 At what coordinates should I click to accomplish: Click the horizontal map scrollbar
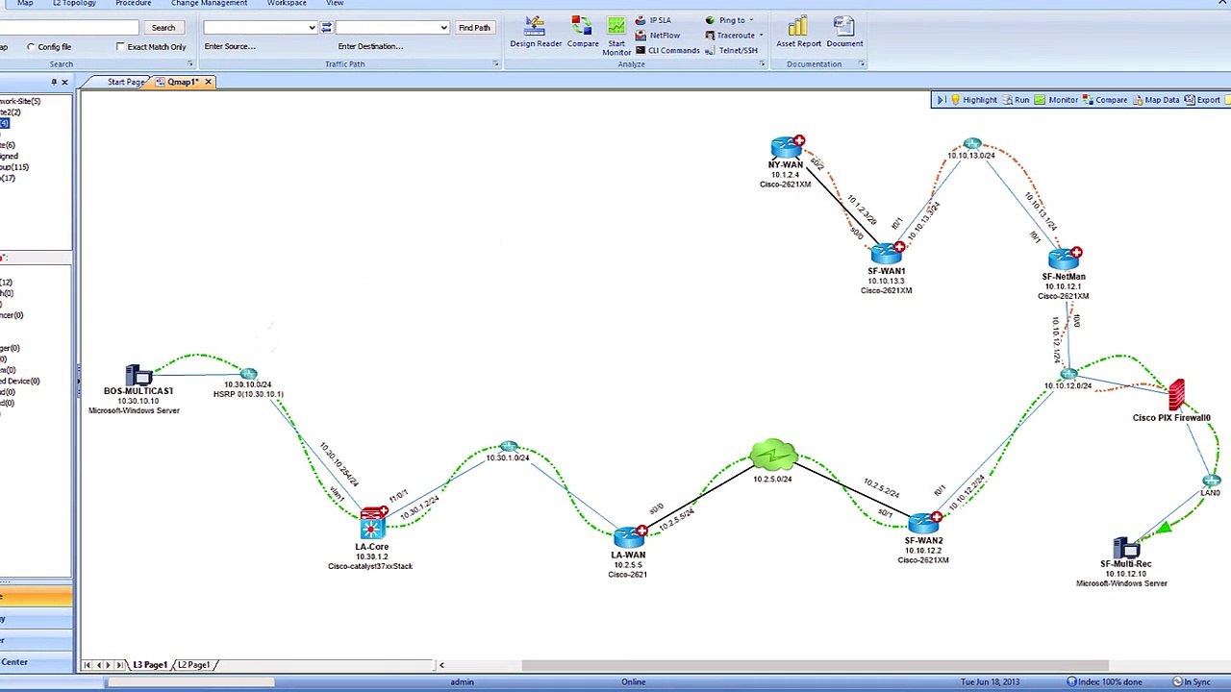815,665
